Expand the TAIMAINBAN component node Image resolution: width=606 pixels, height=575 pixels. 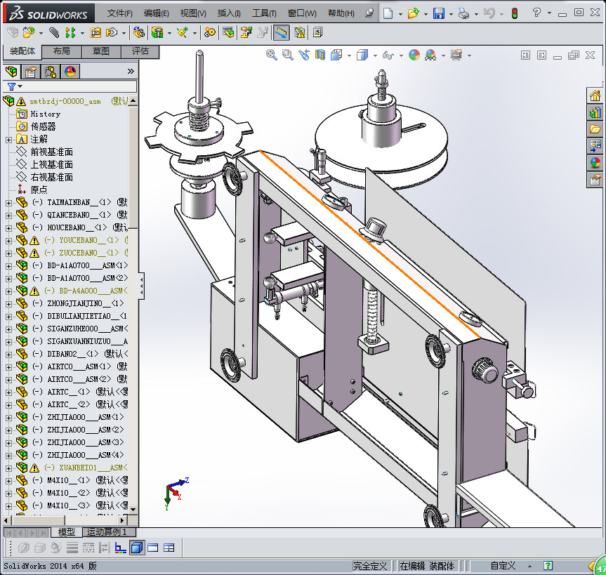[8, 202]
